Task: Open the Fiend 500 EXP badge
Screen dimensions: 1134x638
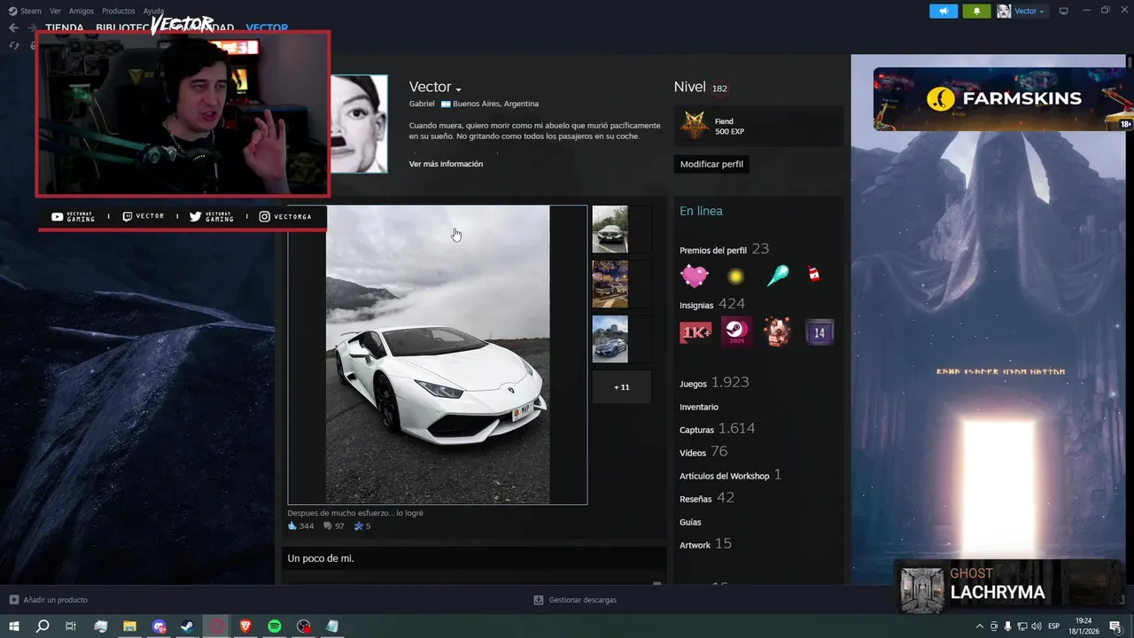Action: coord(758,126)
